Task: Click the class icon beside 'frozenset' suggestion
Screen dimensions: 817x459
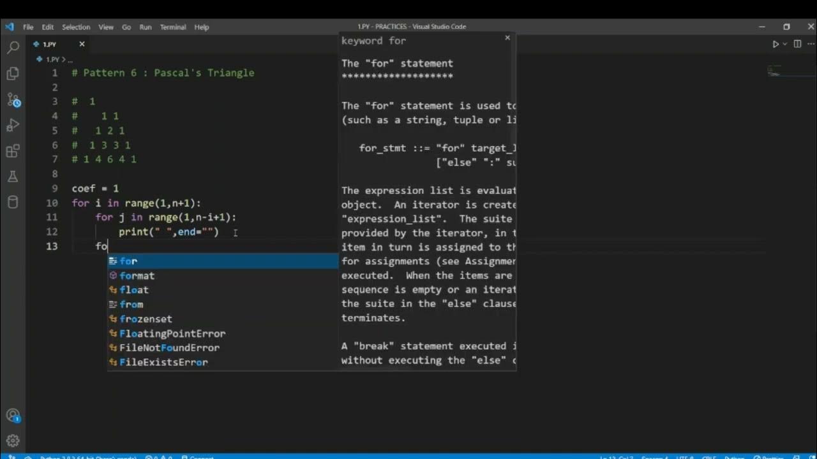Action: (113, 319)
